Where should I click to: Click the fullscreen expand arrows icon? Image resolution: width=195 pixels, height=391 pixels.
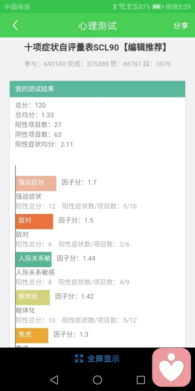[79, 358]
